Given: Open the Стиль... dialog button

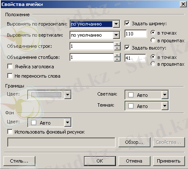Looking at the screenshot, I should 19,161.
